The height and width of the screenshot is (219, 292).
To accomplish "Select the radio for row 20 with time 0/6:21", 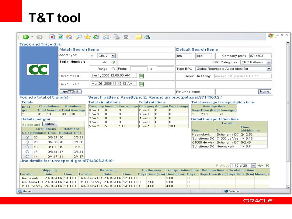I will click(27, 137).
